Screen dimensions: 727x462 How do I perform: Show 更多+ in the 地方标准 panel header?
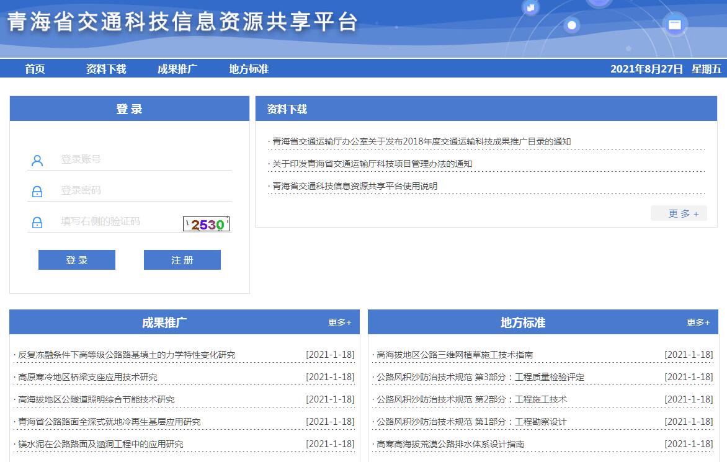[698, 322]
